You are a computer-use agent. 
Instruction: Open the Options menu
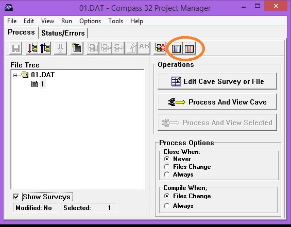point(90,21)
